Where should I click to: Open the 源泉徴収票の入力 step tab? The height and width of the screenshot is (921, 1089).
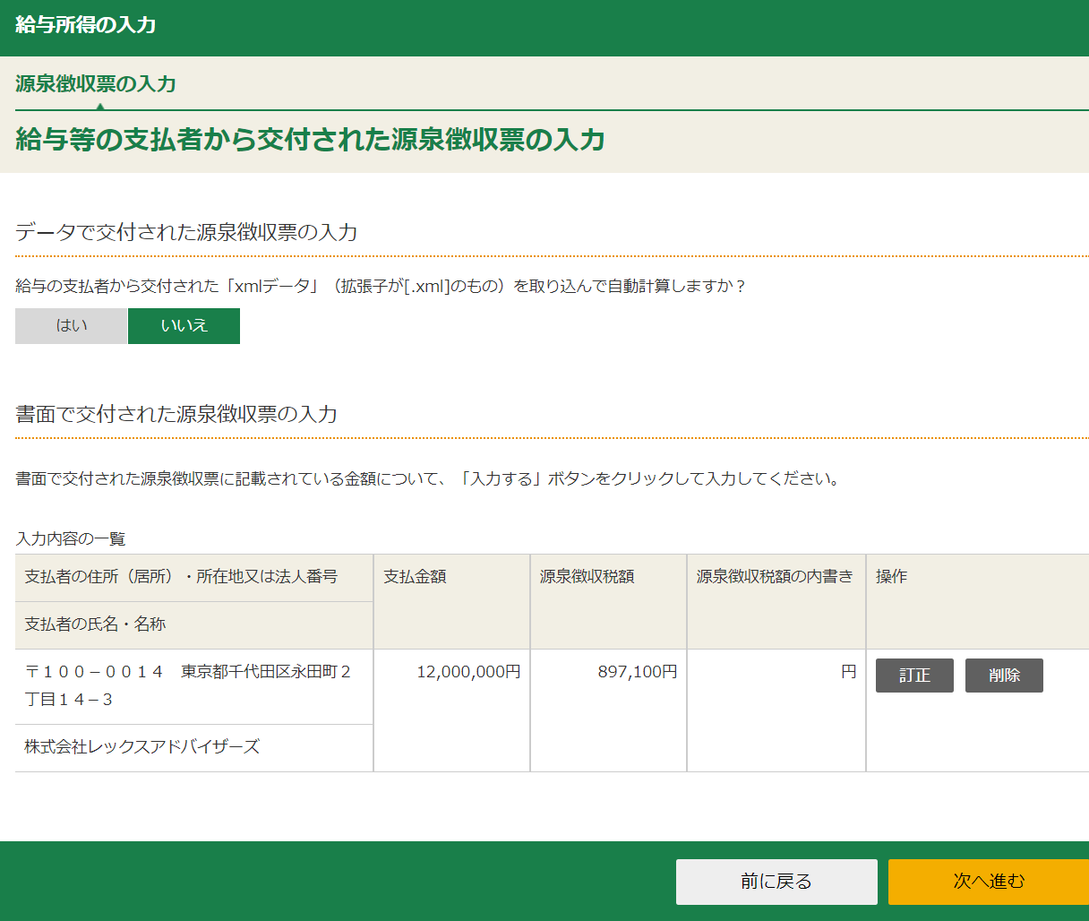pyautogui.click(x=96, y=84)
